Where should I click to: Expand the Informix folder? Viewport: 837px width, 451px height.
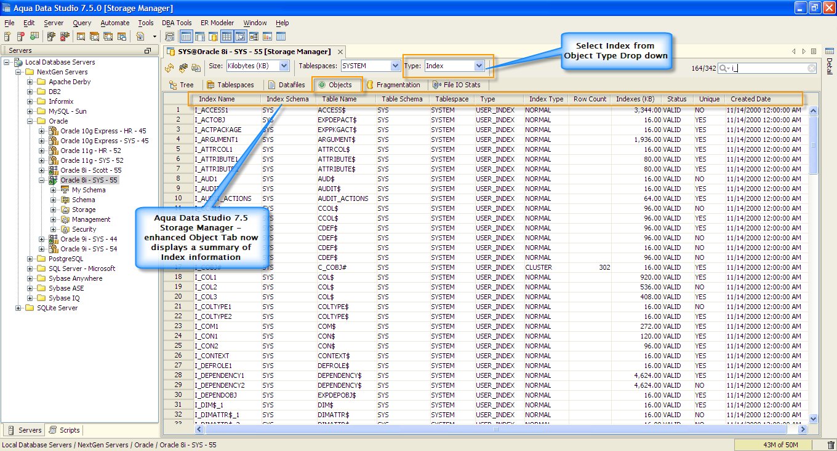coord(30,101)
